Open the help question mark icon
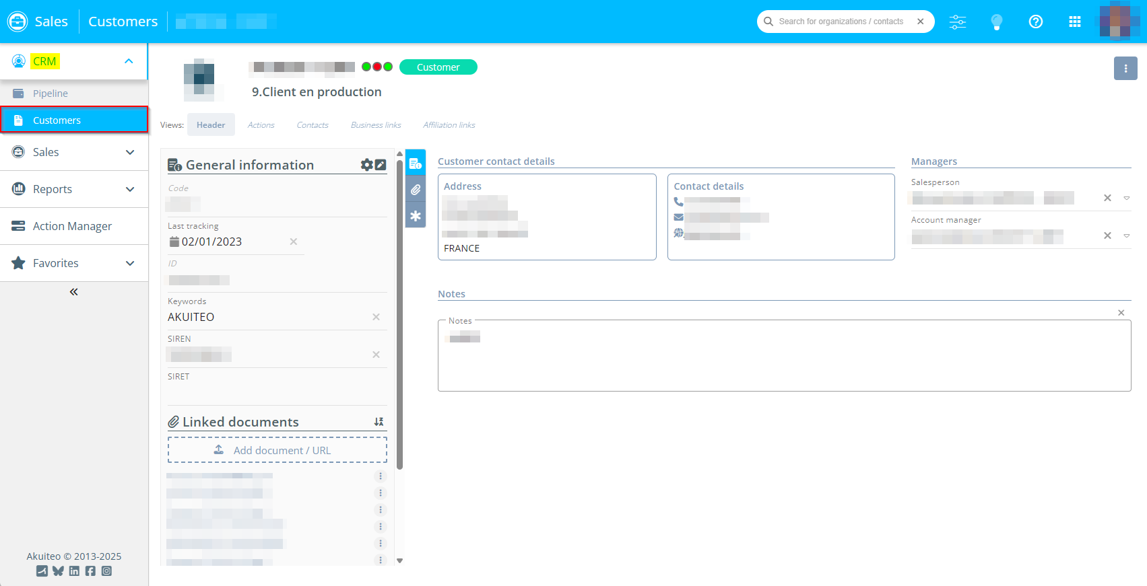Image resolution: width=1147 pixels, height=586 pixels. [x=1036, y=22]
